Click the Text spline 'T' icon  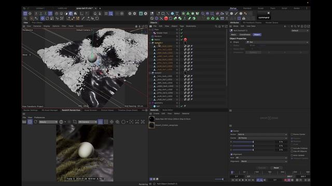[x=177, y=13]
